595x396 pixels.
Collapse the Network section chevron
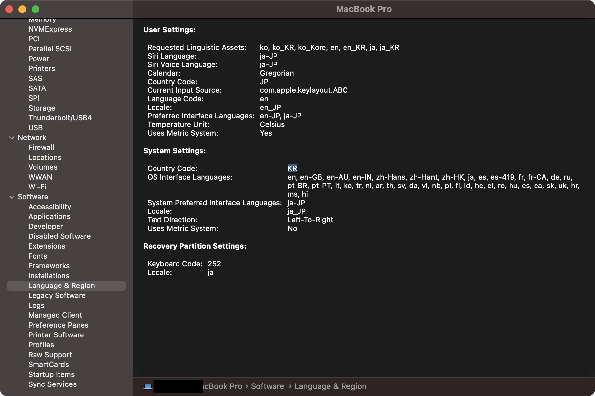pos(12,138)
